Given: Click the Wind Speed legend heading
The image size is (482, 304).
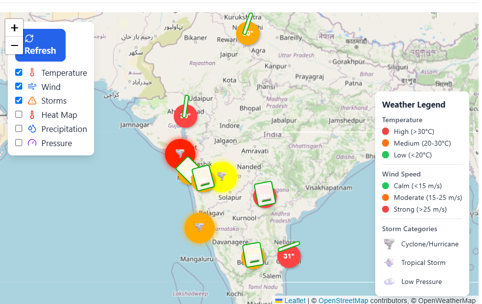Looking at the screenshot, I should [401, 174].
